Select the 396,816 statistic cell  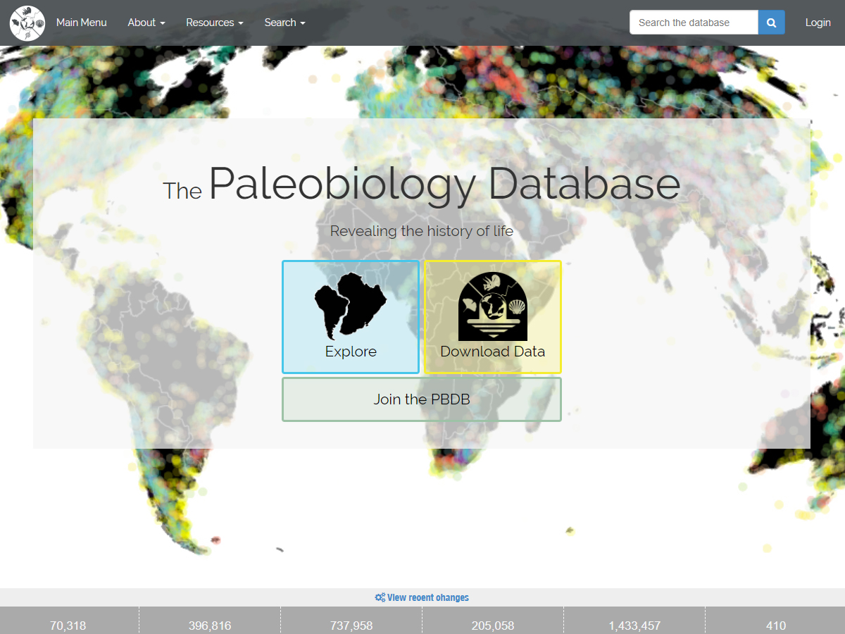point(210,625)
